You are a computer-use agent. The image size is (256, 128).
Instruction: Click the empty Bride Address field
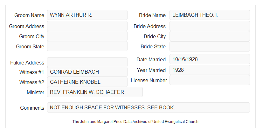(210, 26)
